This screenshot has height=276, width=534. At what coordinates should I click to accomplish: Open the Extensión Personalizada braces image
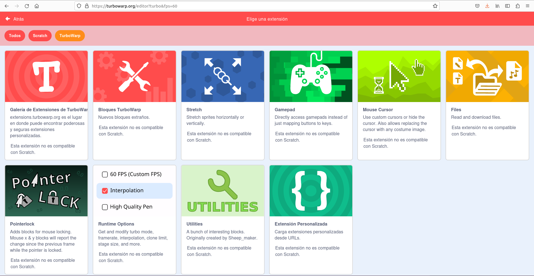click(311, 191)
